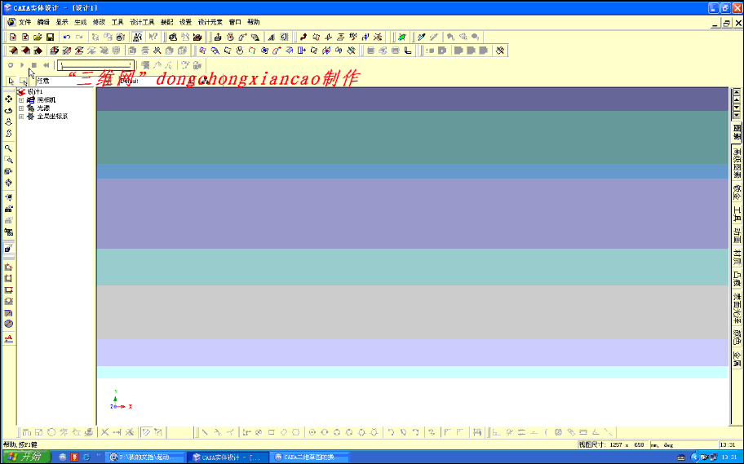Click the Save floppy disk icon

tap(50, 37)
